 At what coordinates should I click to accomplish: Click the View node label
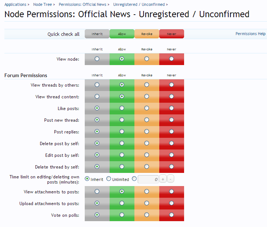[x=68, y=59]
